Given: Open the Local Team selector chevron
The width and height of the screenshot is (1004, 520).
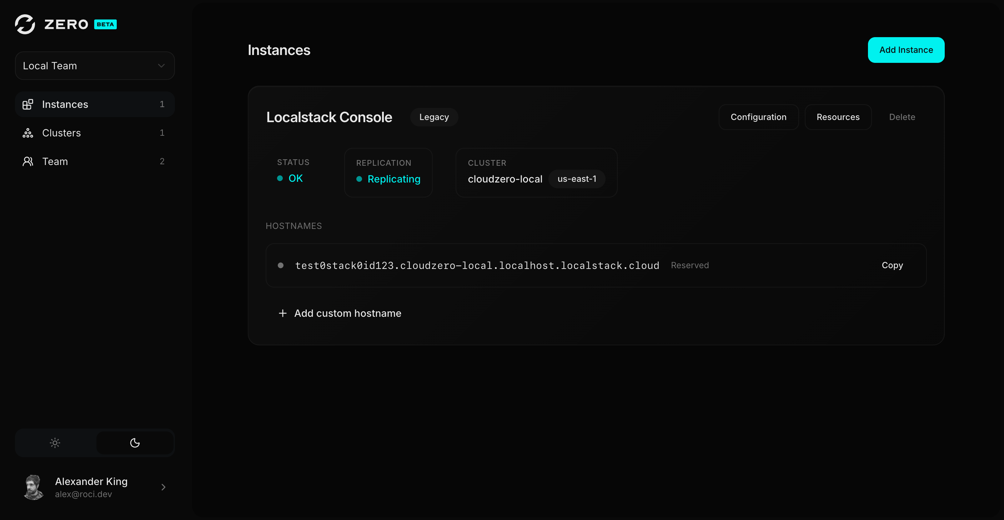Looking at the screenshot, I should point(161,65).
